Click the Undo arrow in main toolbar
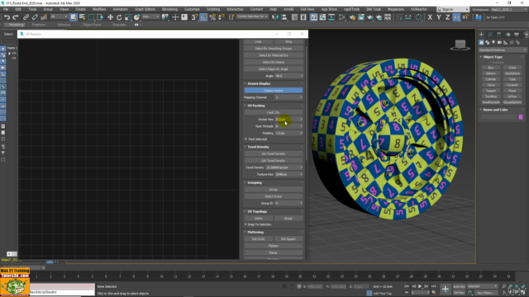Image resolution: width=529 pixels, height=297 pixels. click(7, 17)
